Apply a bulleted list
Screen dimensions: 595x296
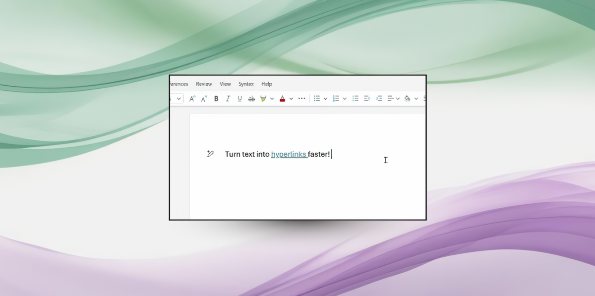[x=318, y=98]
